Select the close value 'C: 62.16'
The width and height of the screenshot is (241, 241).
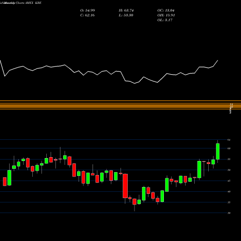(x=87, y=15)
